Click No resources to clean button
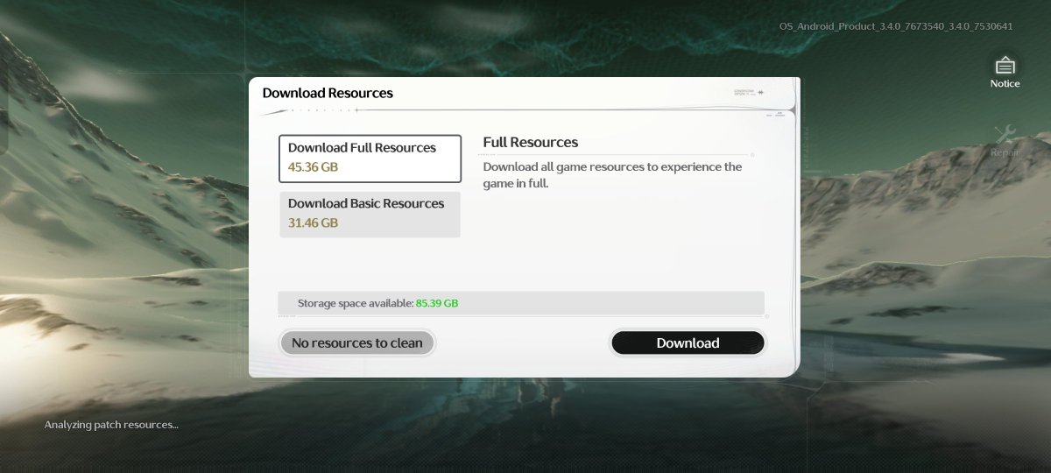The width and height of the screenshot is (1051, 473). pyautogui.click(x=356, y=343)
